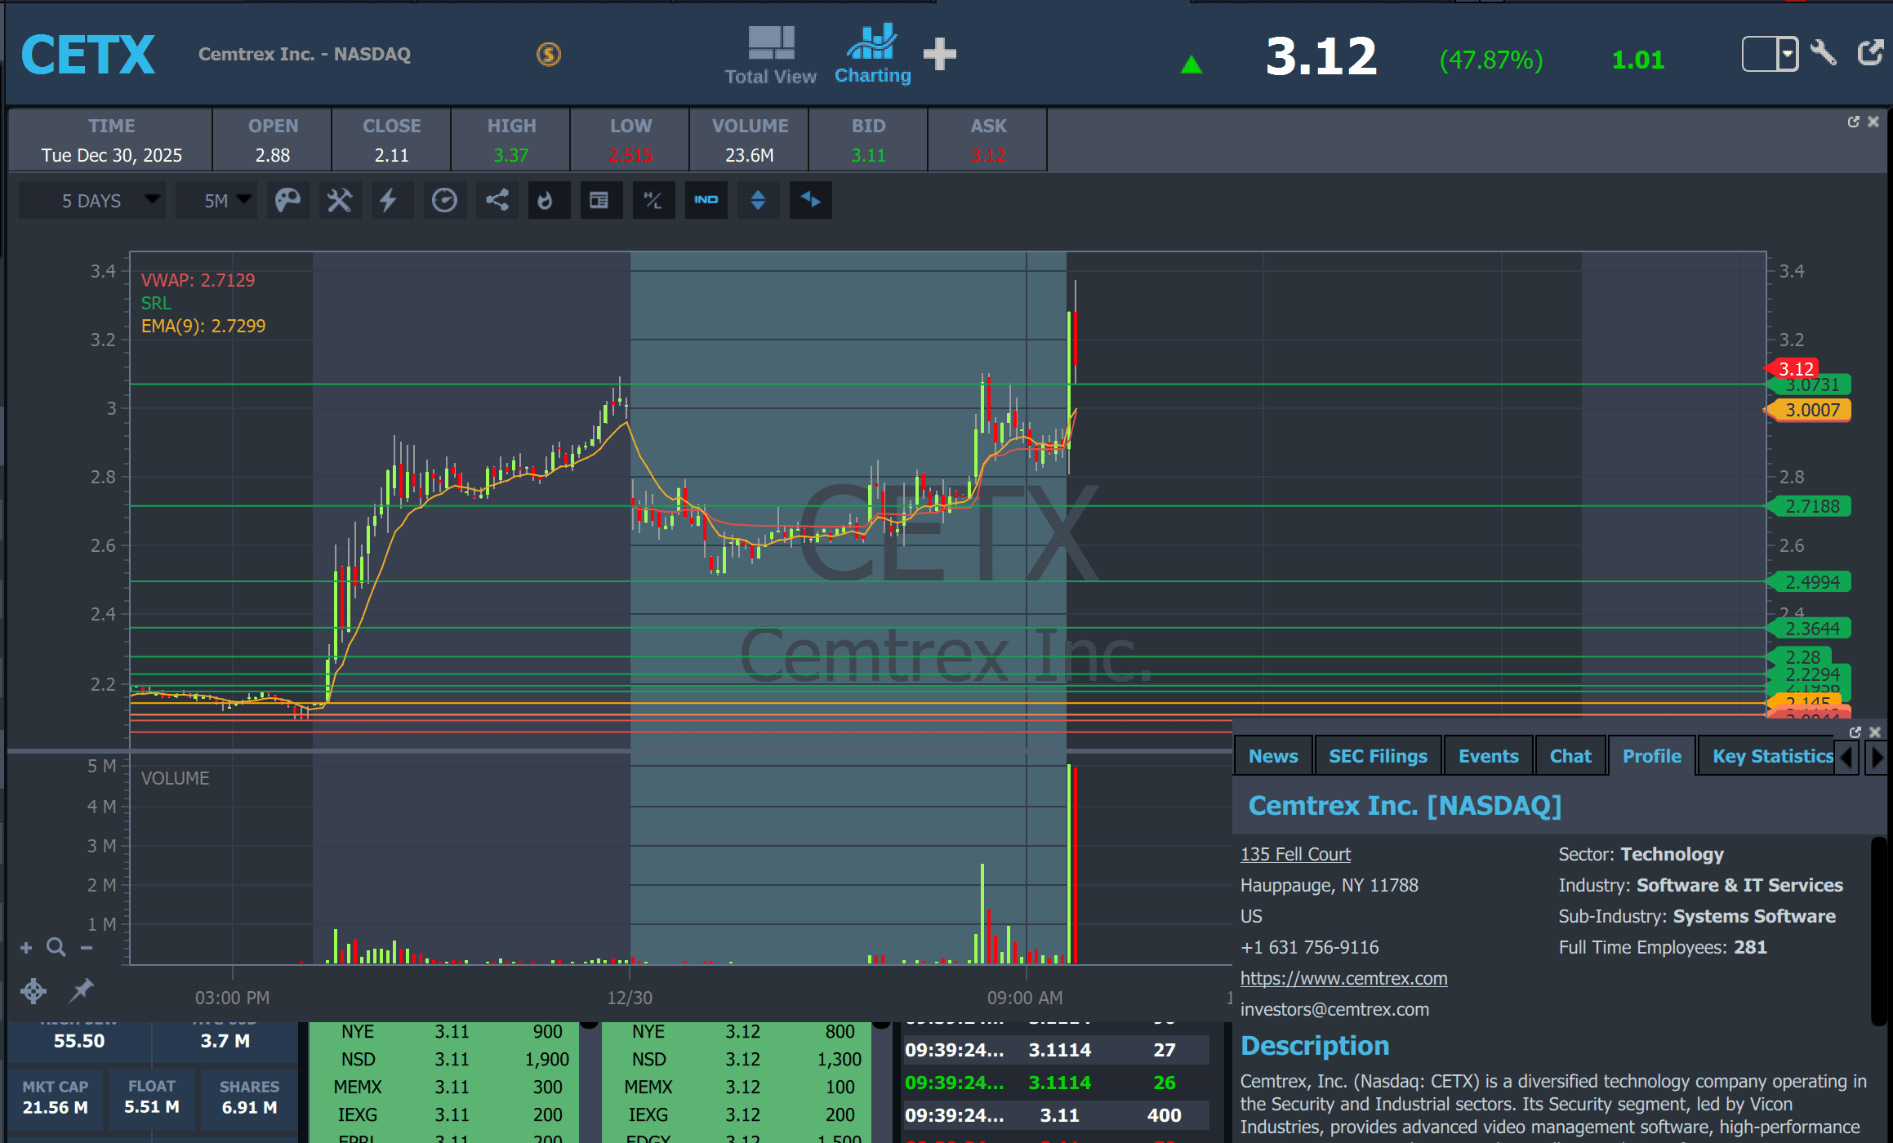Click the chart drawing tools icon
The height and width of the screenshot is (1143, 1893).
pos(339,200)
